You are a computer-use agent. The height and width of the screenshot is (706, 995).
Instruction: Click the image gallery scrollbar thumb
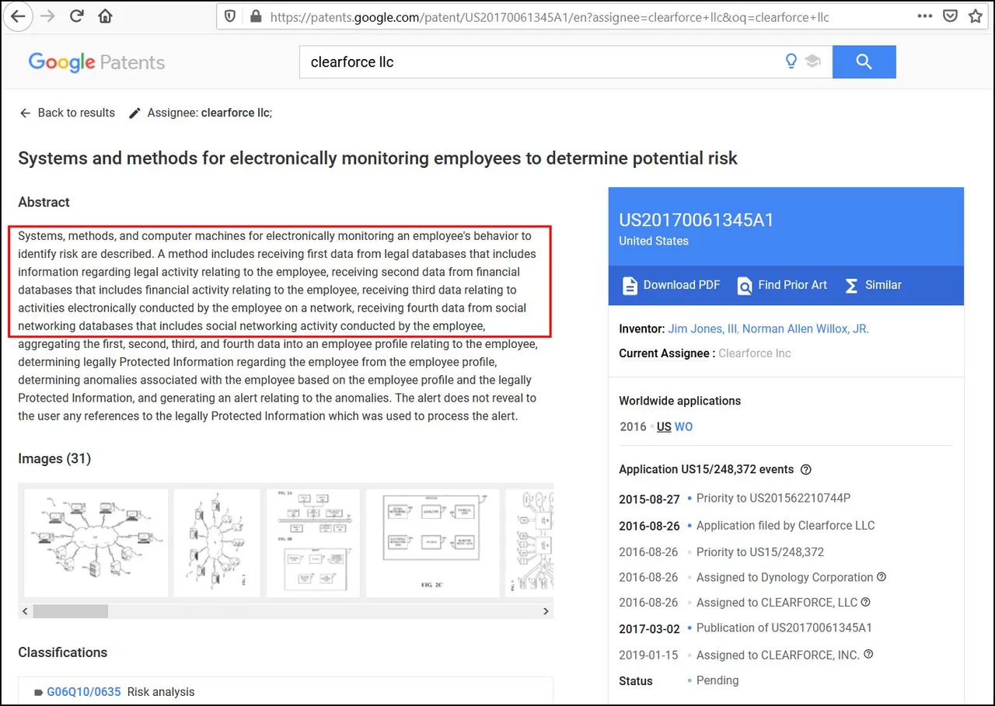[x=70, y=611]
